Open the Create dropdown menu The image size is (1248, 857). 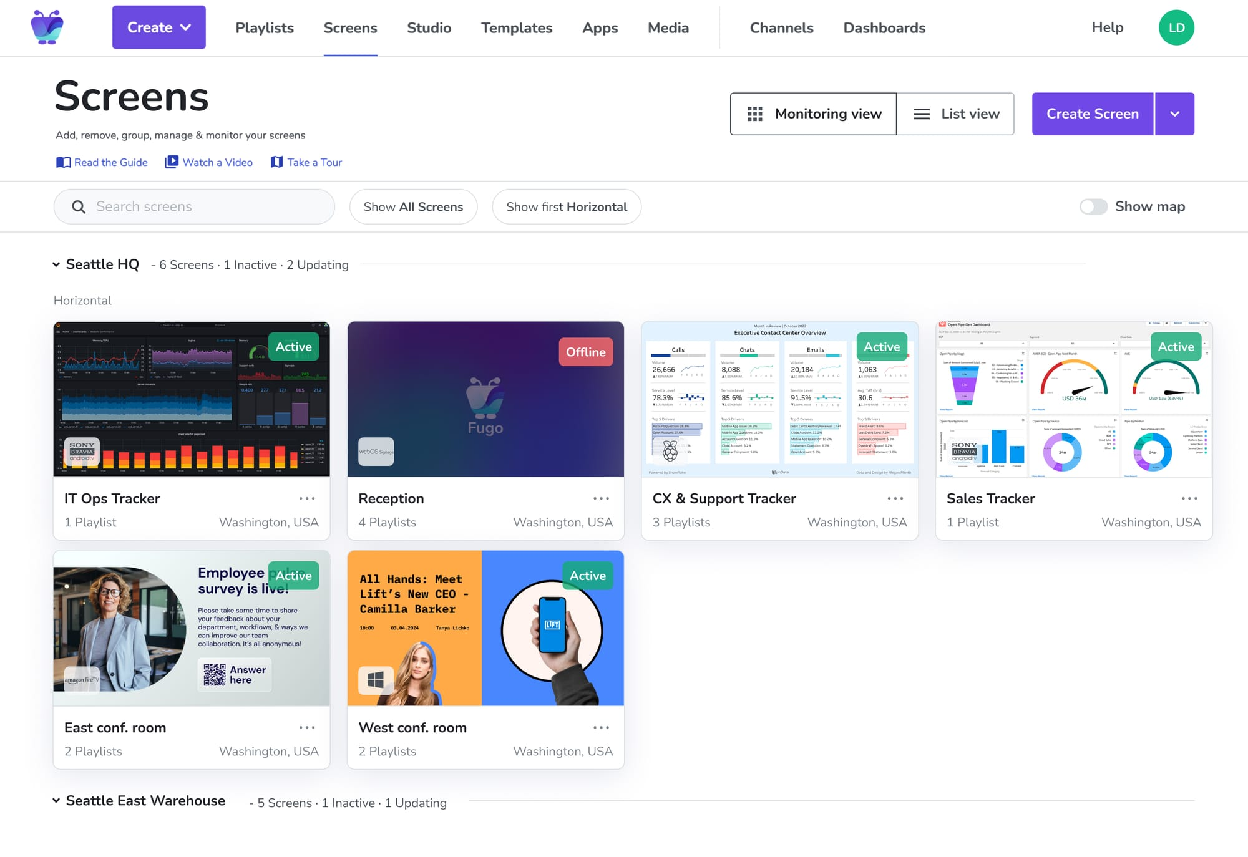click(158, 27)
